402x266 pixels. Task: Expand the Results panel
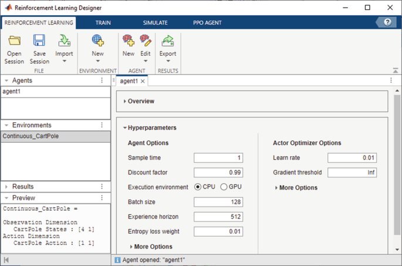[23, 186]
